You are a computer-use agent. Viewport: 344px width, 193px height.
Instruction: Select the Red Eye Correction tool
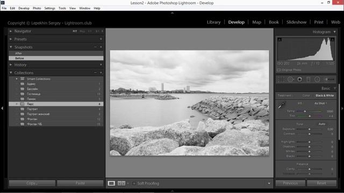click(x=299, y=79)
